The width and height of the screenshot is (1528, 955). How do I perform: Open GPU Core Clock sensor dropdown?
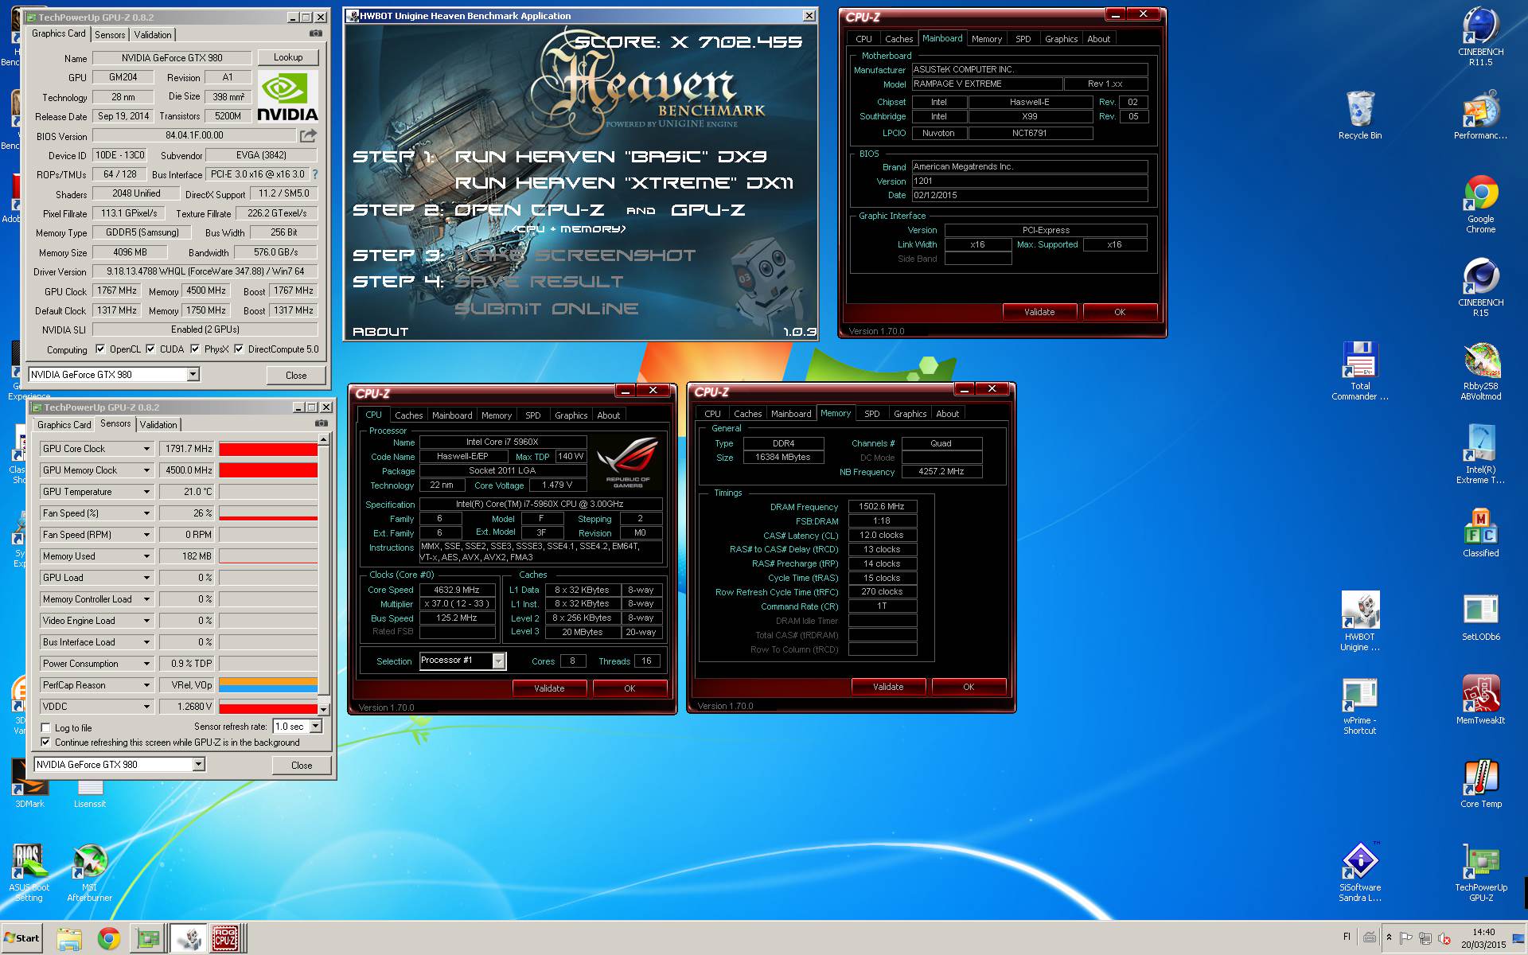[x=146, y=449]
